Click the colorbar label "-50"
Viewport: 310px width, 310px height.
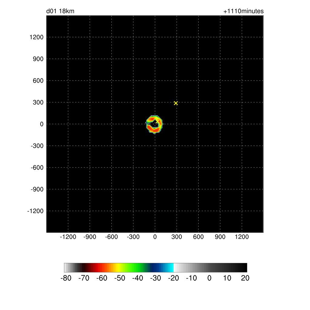120,278
